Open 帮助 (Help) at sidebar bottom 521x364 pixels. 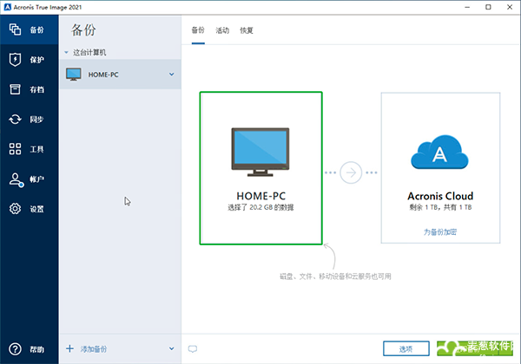[26, 349]
